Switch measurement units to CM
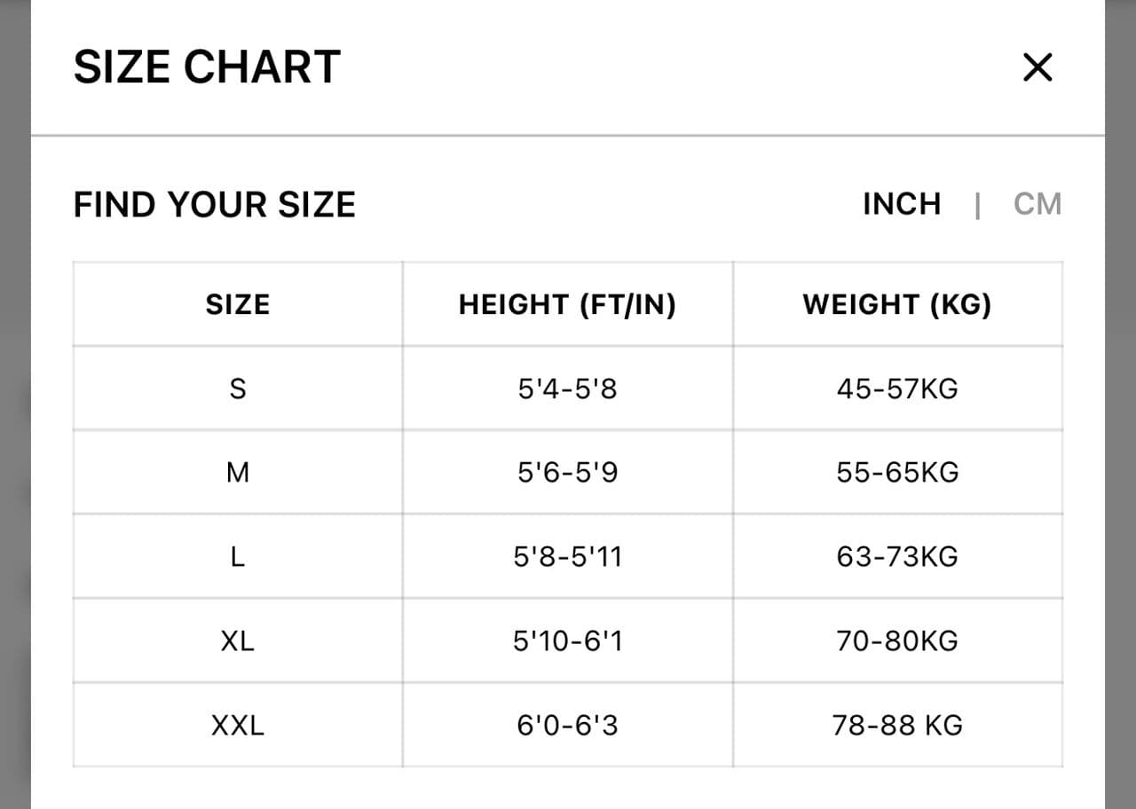Image resolution: width=1136 pixels, height=809 pixels. pos(1037,204)
